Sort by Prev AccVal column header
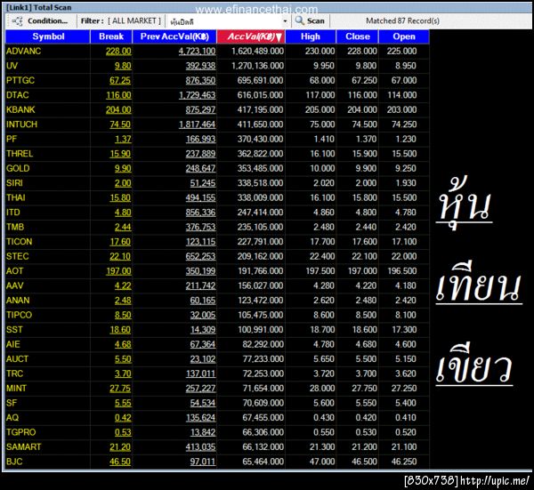 click(174, 36)
